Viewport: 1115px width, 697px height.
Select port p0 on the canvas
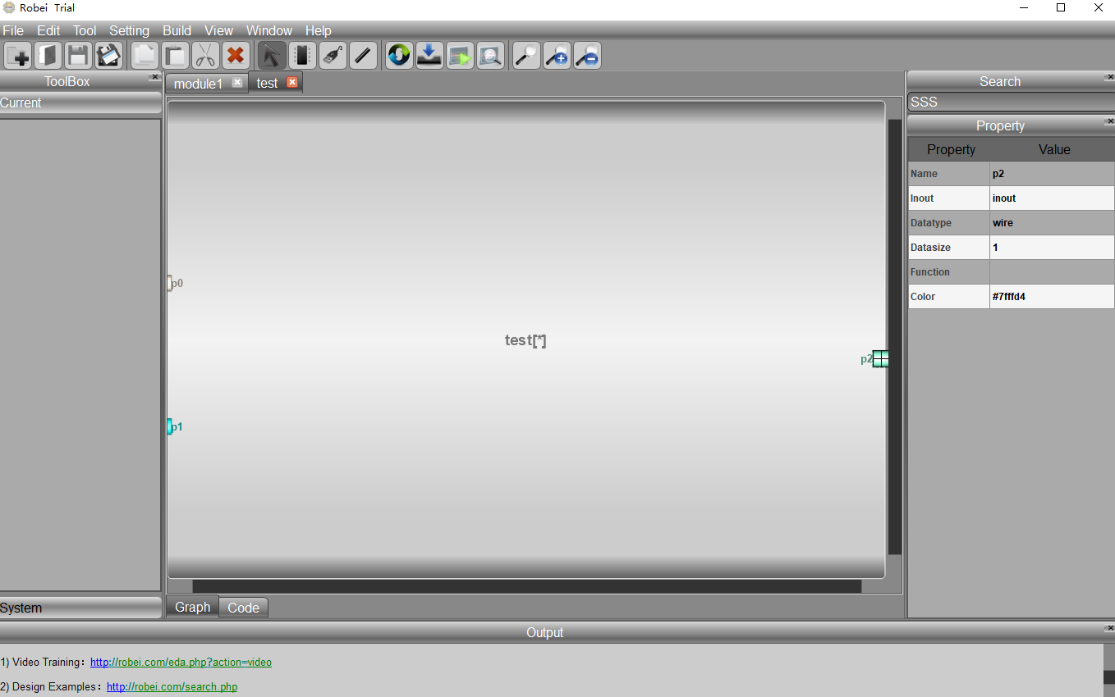[x=169, y=283]
